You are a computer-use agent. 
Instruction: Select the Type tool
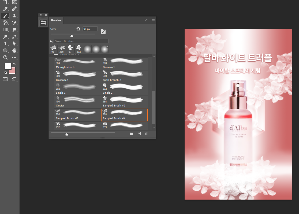(5, 43)
